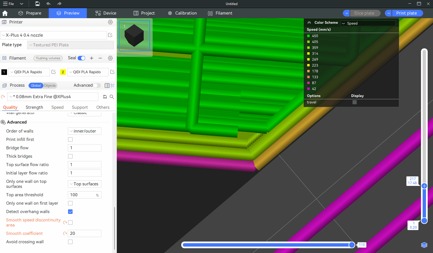Click the Print plate button
The height and width of the screenshot is (253, 433).
pyautogui.click(x=406, y=13)
